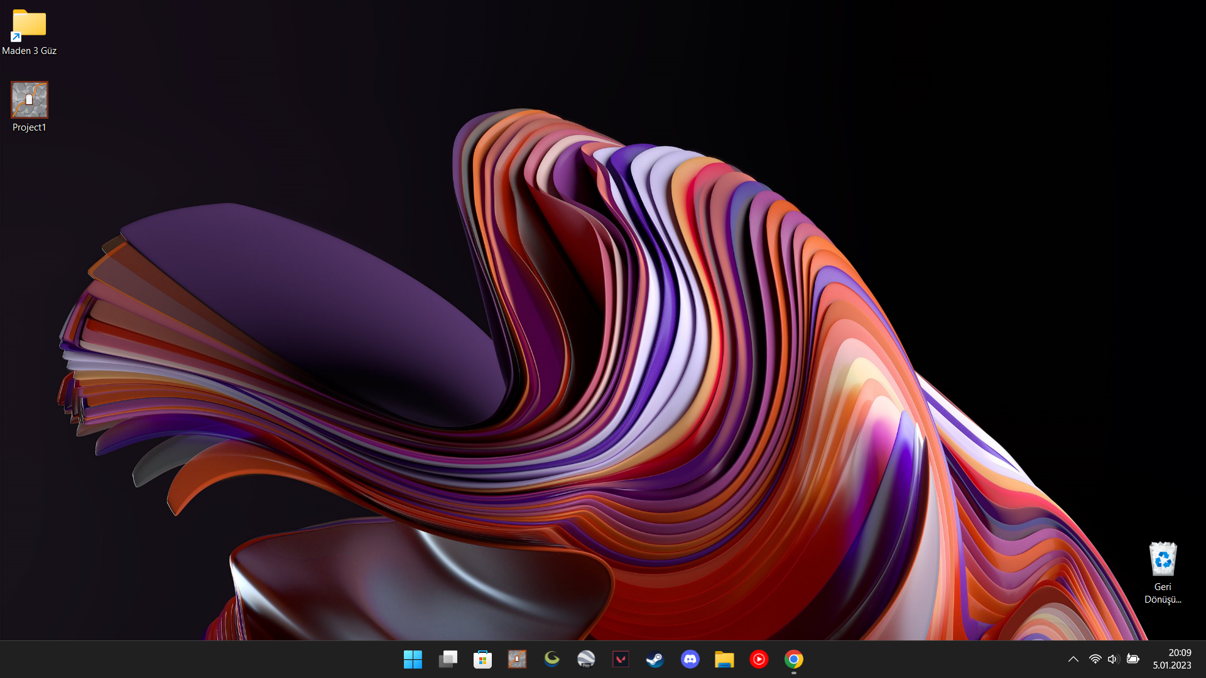Open Task View on the taskbar

point(448,659)
